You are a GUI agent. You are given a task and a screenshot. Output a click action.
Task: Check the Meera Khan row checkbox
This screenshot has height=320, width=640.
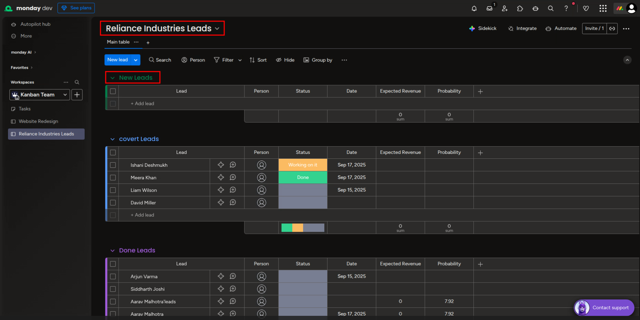pyautogui.click(x=113, y=178)
